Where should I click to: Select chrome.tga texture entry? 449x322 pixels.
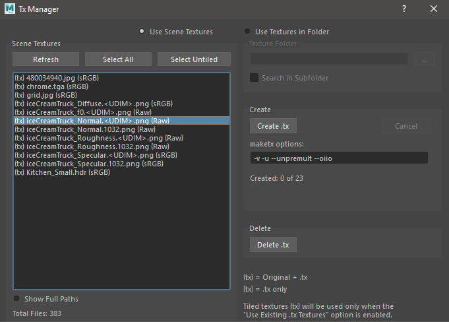(x=51, y=86)
